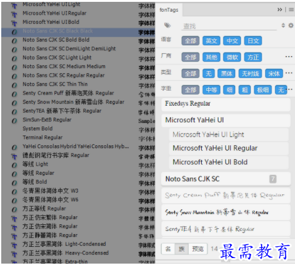This screenshot has height=271, width=295.
Task: Click the OpenType icon beside Noto Sans CJK SC Bold Bold
Action: point(14,41)
